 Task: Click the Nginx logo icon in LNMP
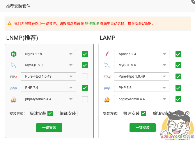click(13, 54)
